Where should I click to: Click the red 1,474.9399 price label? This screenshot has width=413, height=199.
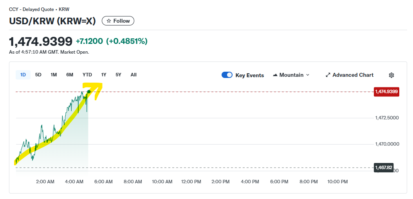pyautogui.click(x=386, y=92)
